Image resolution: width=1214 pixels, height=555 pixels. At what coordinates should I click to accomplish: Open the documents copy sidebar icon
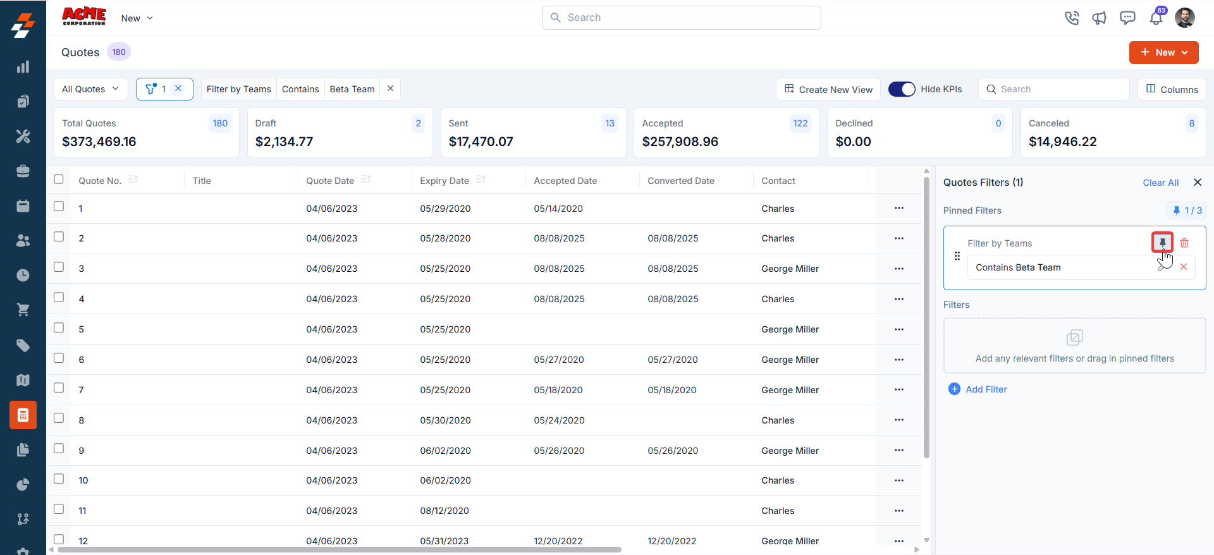(x=23, y=449)
